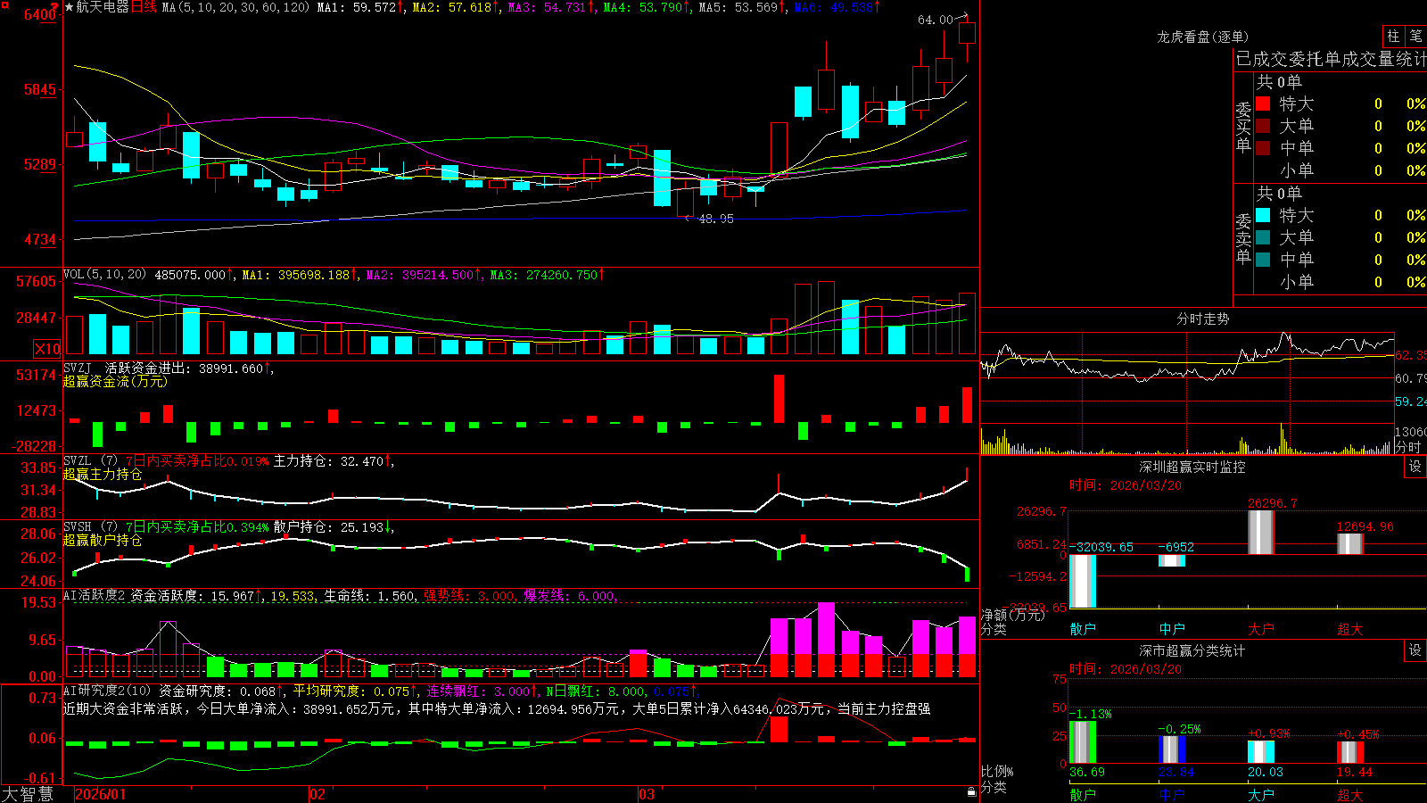Click red 特大 swatch under 委买单
This screenshot has width=1427, height=803.
[x=1263, y=103]
